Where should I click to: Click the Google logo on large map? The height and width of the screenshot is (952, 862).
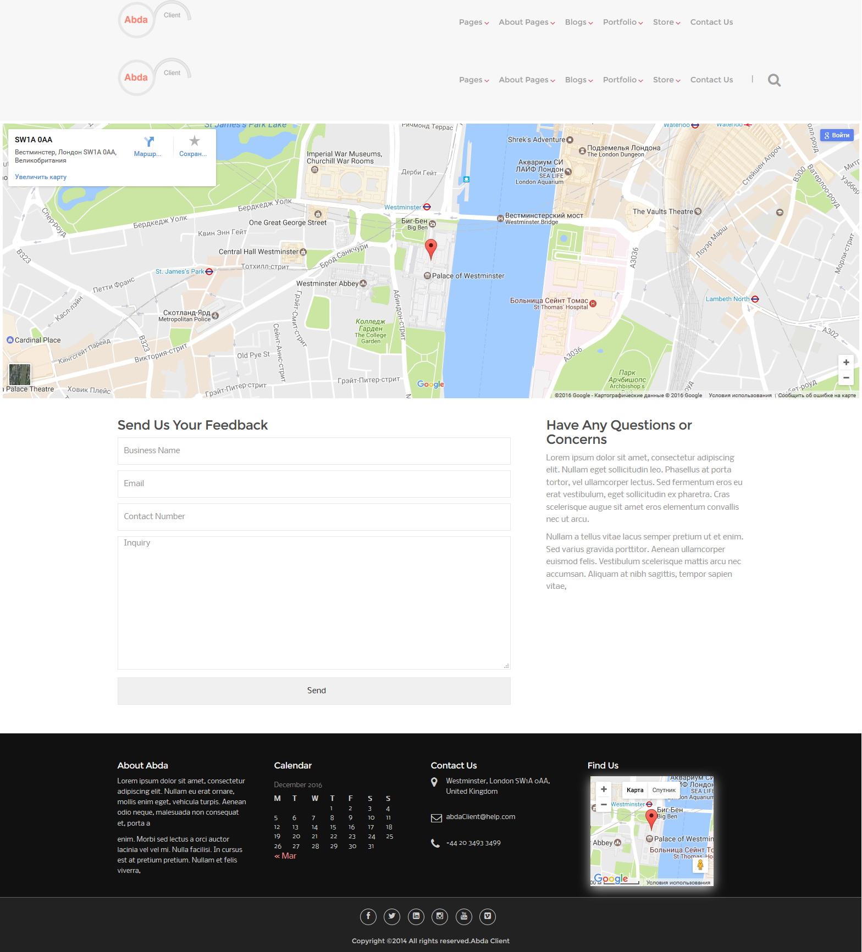click(430, 384)
